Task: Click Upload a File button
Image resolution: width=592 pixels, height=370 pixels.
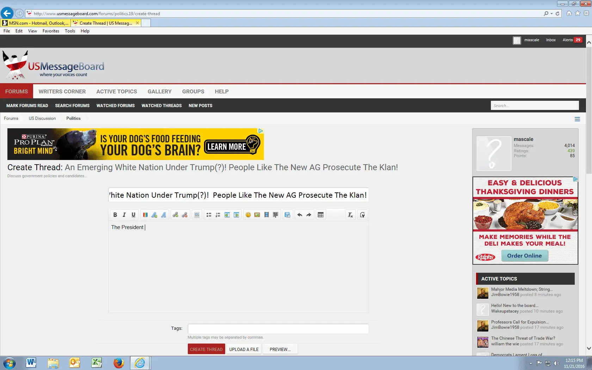Action: (x=244, y=349)
